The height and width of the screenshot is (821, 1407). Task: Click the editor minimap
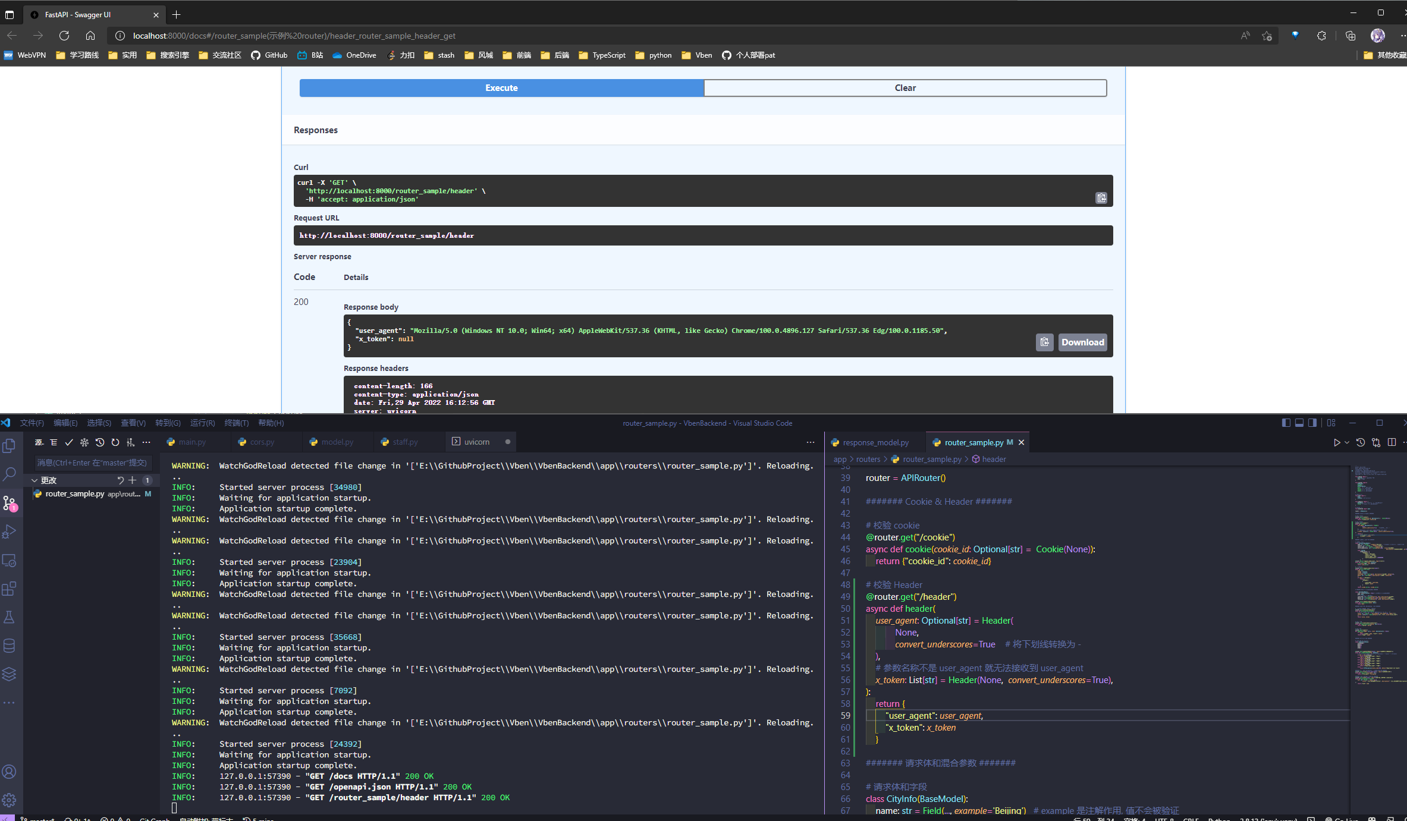(x=1378, y=577)
